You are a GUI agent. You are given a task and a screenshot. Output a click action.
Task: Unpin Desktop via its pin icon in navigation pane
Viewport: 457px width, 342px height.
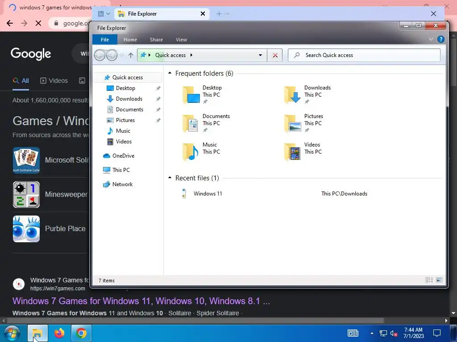tap(158, 88)
